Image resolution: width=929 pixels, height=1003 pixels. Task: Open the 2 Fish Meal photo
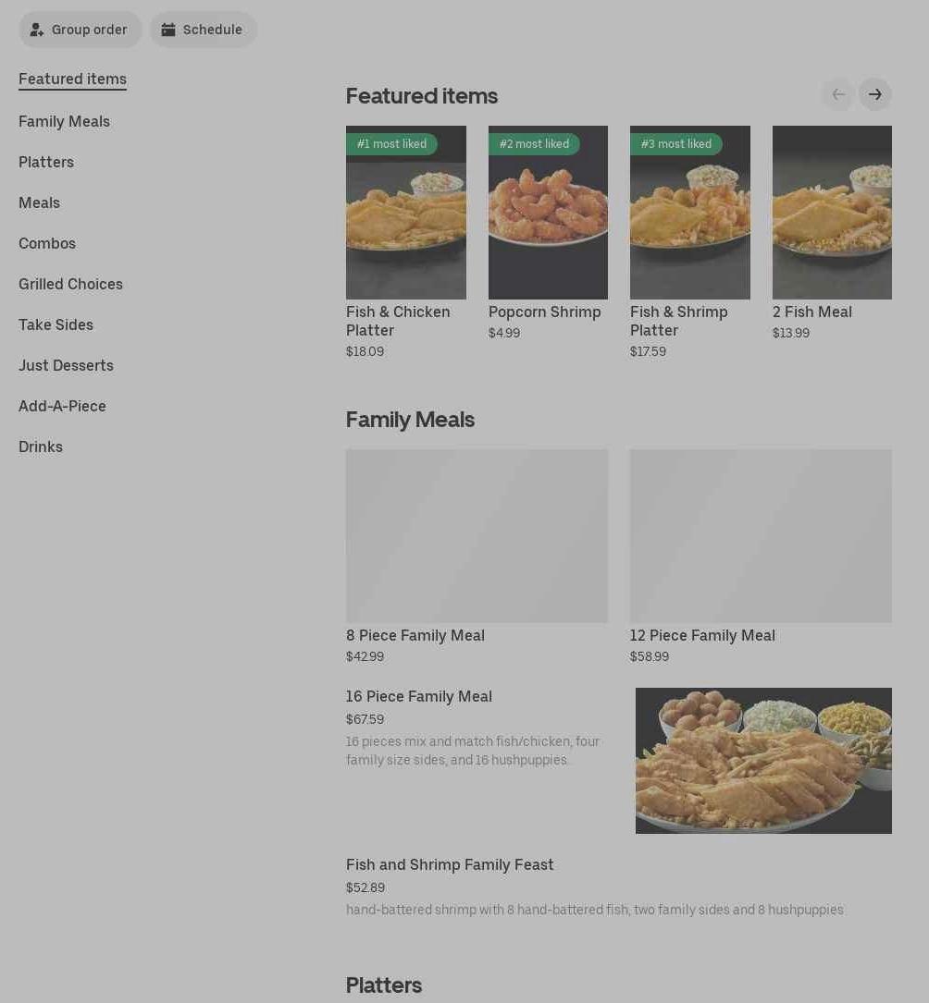point(832,213)
